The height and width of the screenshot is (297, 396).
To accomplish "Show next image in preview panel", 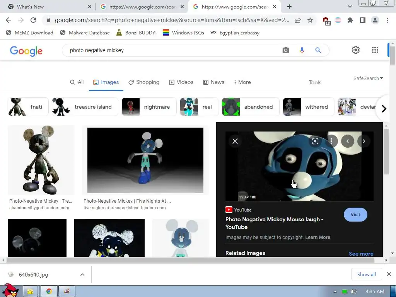I will click(364, 141).
